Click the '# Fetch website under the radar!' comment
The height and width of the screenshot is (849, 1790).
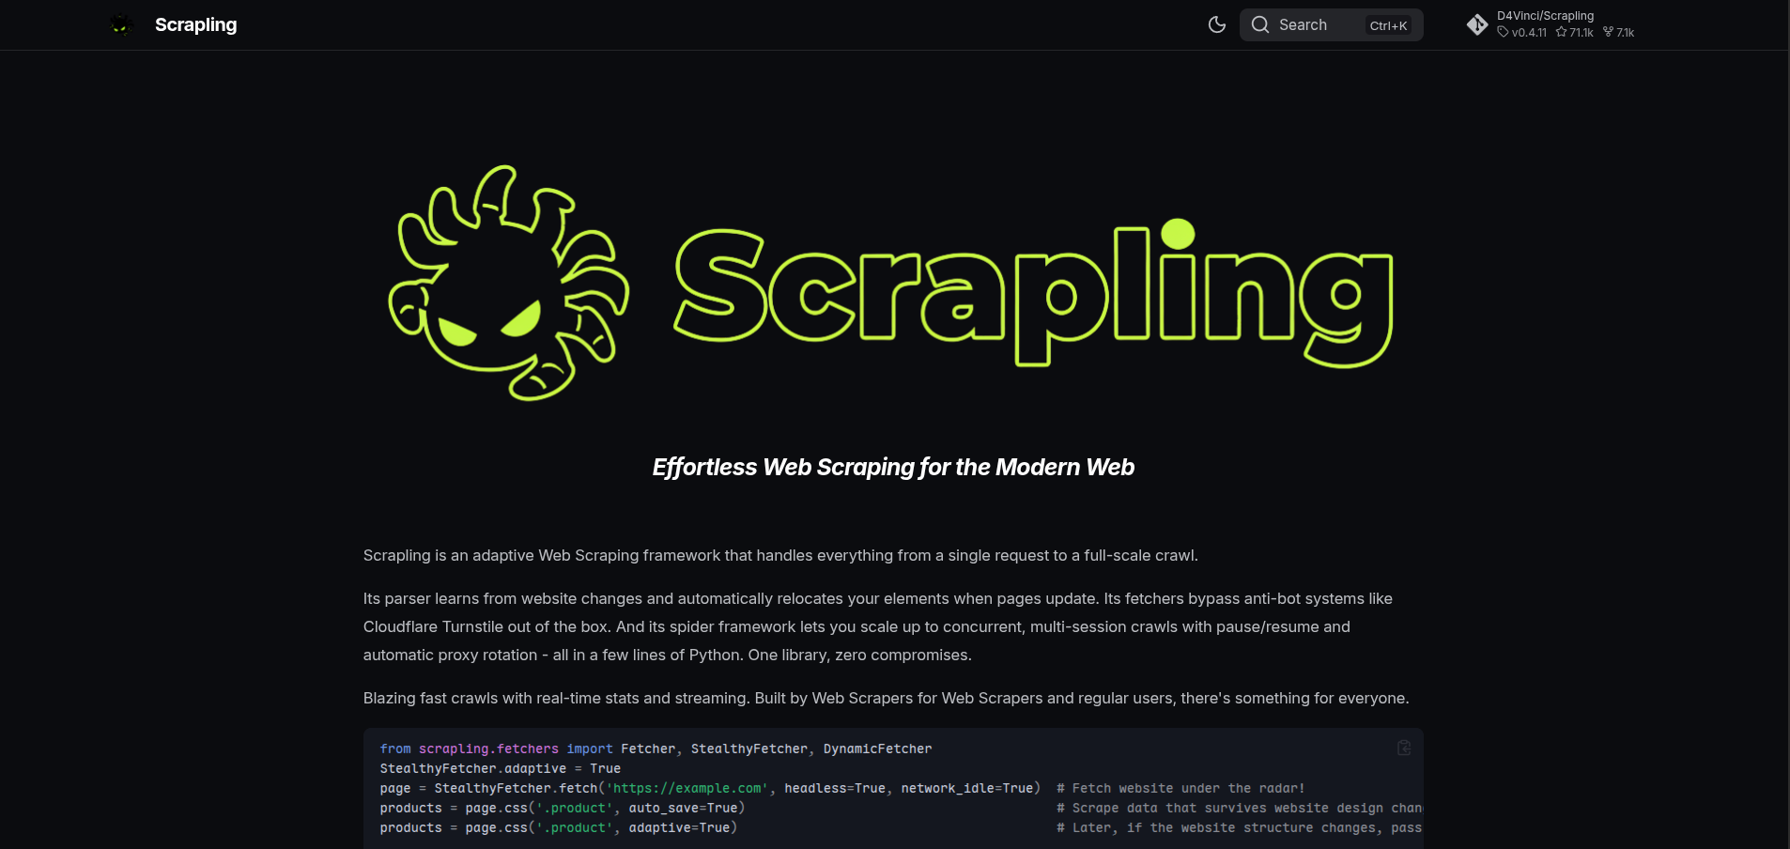pos(1180,788)
